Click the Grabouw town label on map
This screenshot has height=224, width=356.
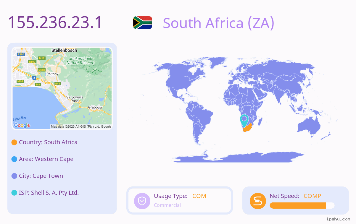point(95,107)
